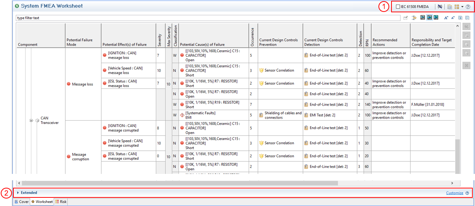The height and width of the screenshot is (206, 475).
Task: Expand the Extended section
Action: point(18,193)
